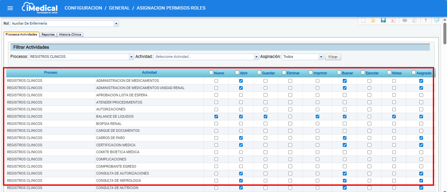
Task: Switch to the Reportes tab
Action: tap(48, 35)
